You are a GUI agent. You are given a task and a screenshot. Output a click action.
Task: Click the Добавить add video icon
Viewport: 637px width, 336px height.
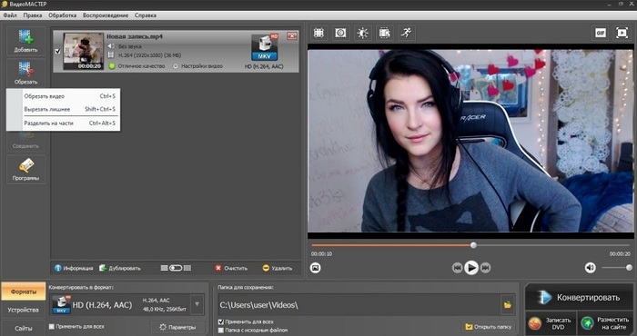click(x=25, y=42)
